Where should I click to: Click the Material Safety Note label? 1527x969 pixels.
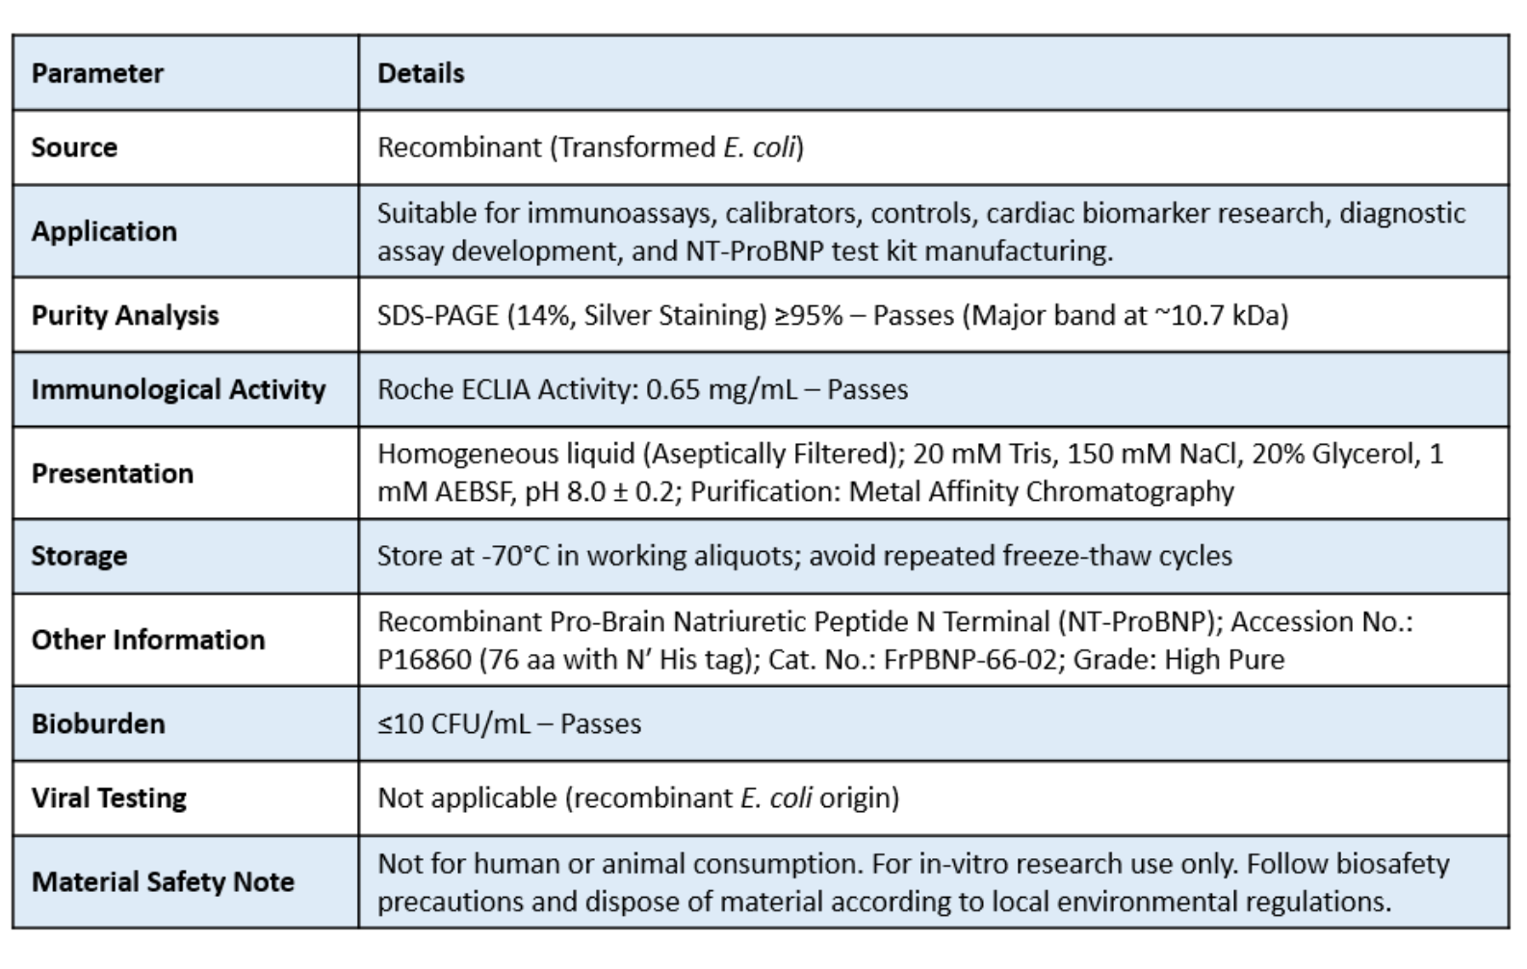[x=163, y=881]
